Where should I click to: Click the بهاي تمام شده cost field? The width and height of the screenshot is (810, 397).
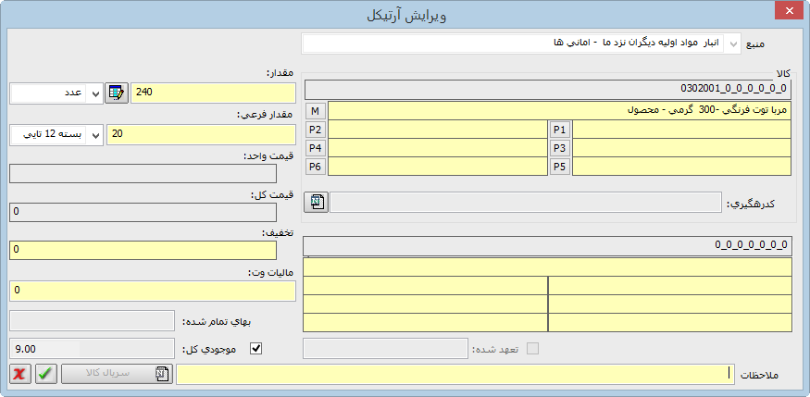tap(92, 320)
